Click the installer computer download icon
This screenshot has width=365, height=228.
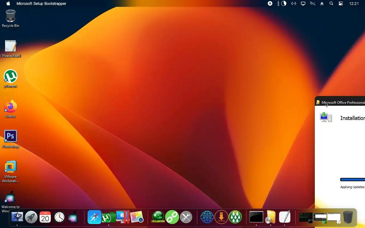(326, 117)
